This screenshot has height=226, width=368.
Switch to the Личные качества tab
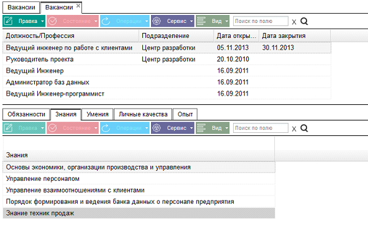coord(143,114)
